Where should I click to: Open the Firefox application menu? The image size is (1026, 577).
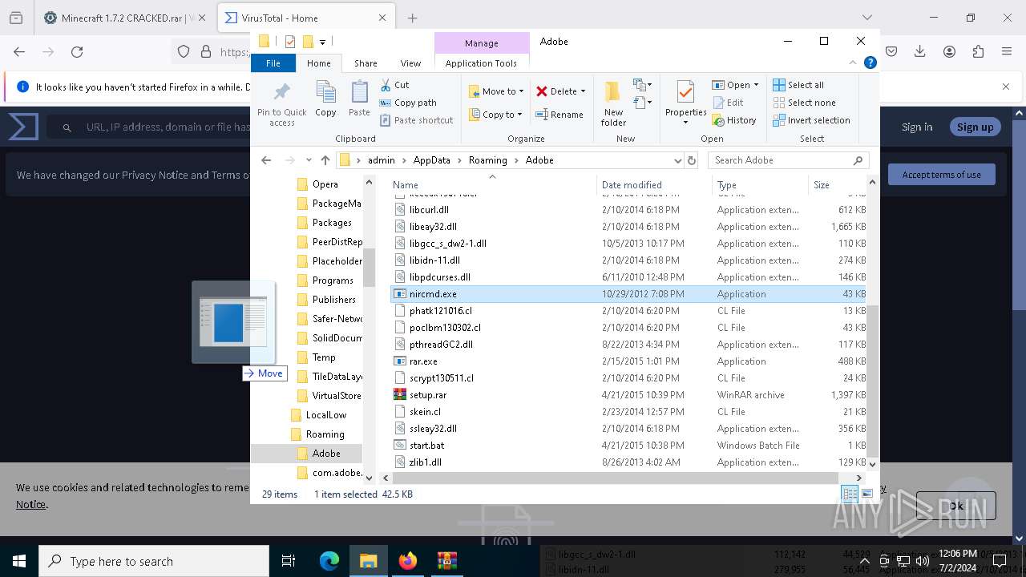pos(1007,51)
